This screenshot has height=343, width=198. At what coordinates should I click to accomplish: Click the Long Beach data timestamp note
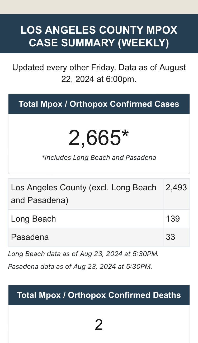click(x=83, y=254)
